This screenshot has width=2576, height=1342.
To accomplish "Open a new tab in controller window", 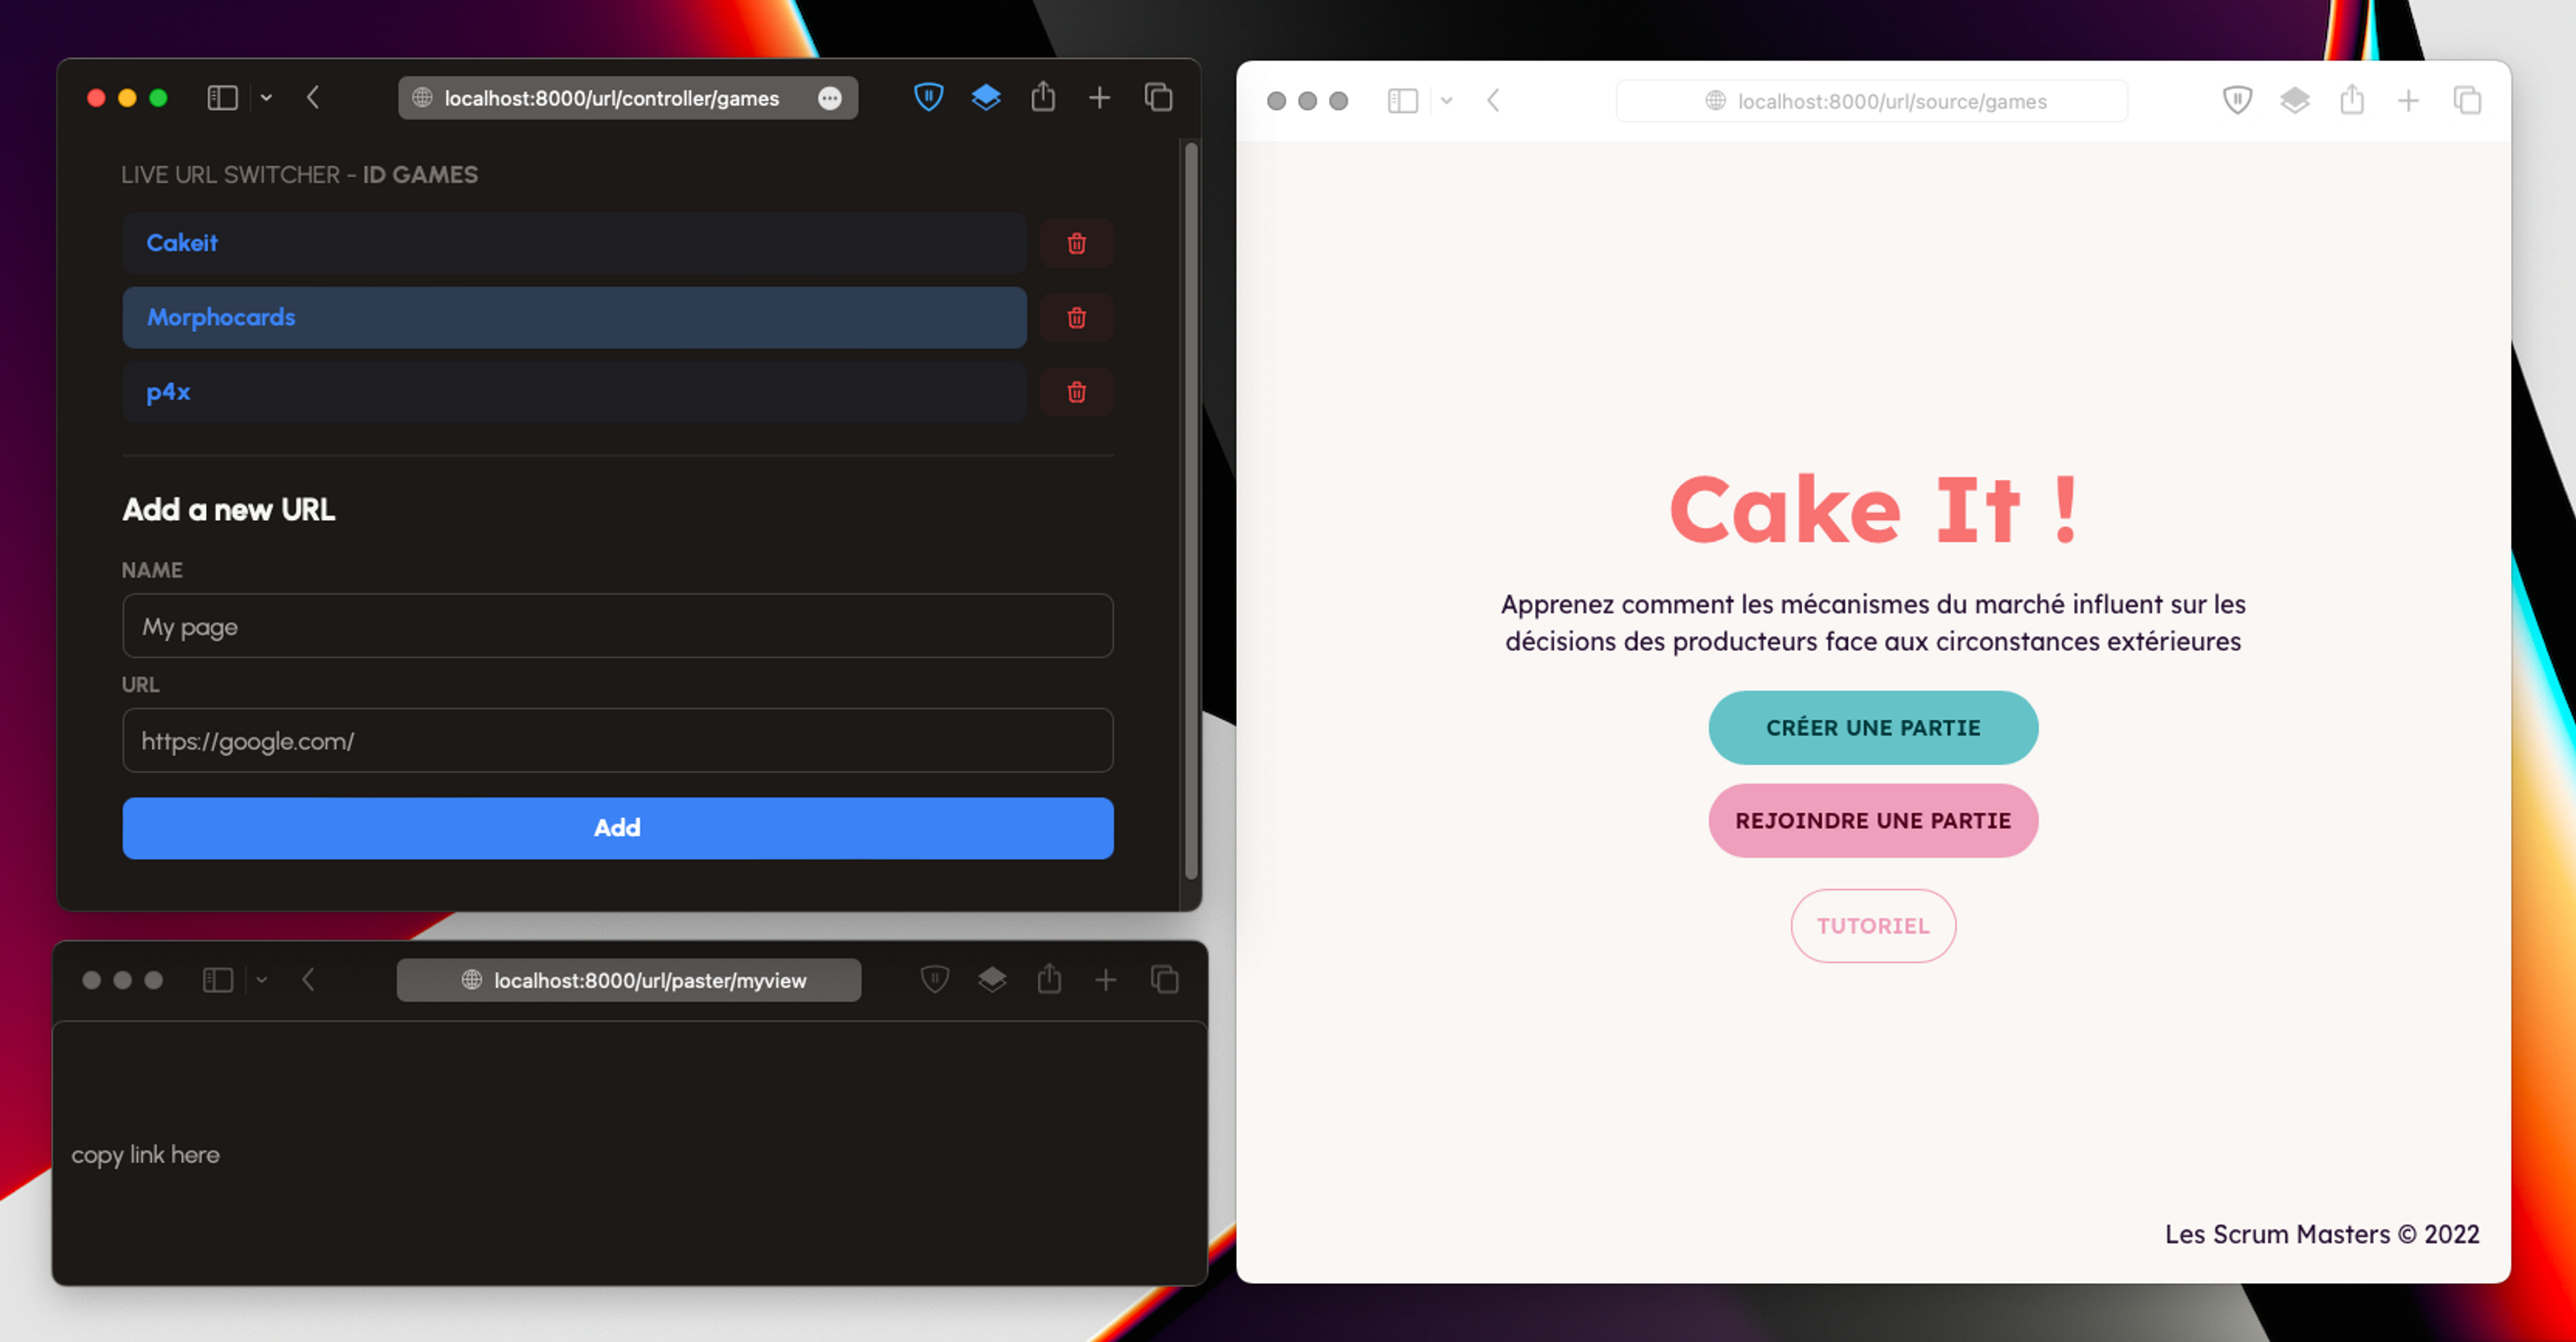I will (x=1099, y=97).
